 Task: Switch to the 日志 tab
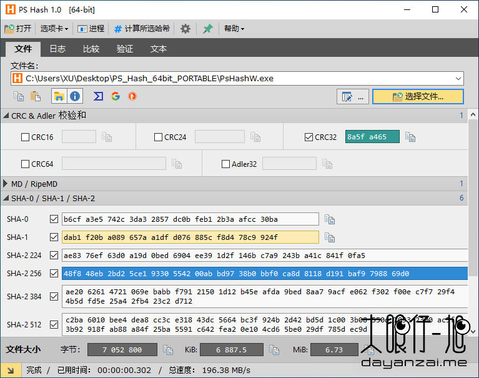coord(57,49)
